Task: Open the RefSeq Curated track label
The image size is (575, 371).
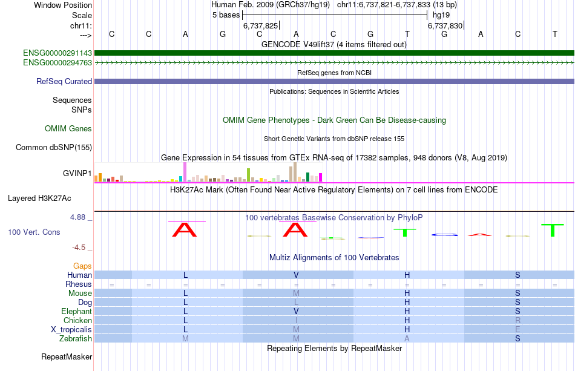Action: [64, 81]
